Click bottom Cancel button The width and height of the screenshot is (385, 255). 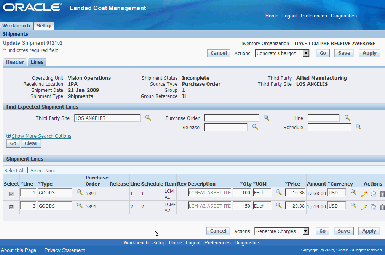tap(218, 231)
